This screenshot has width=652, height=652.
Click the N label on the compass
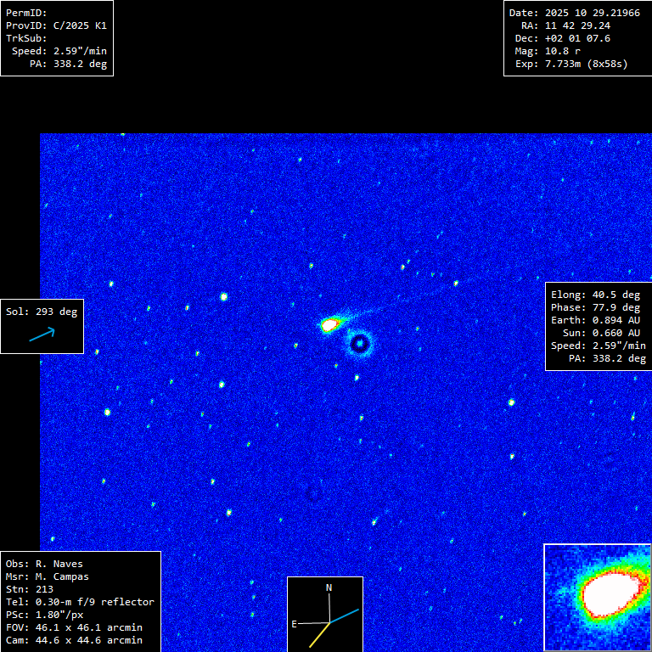pos(329,587)
